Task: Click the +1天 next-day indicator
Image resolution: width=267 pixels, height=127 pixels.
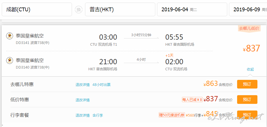Action: [x=169, y=55]
